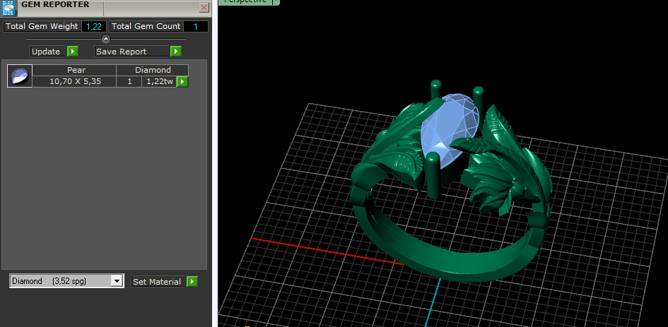Close the Gem Reporter panel
The image size is (668, 327).
click(204, 7)
